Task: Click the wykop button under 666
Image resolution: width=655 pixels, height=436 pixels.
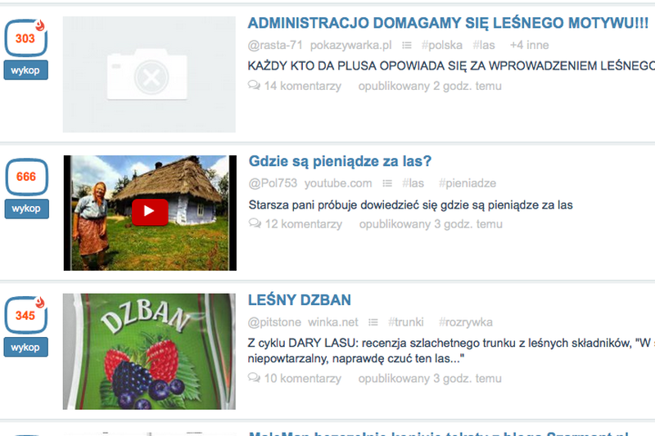Action: (27, 209)
